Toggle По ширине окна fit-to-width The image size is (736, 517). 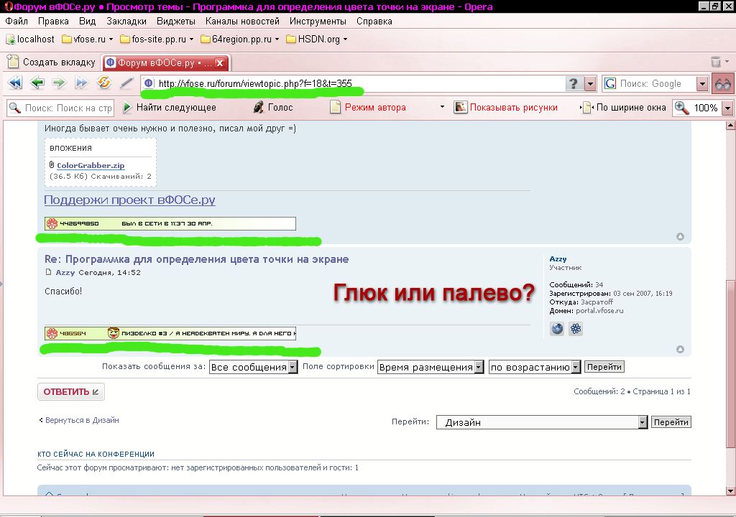pyautogui.click(x=622, y=108)
